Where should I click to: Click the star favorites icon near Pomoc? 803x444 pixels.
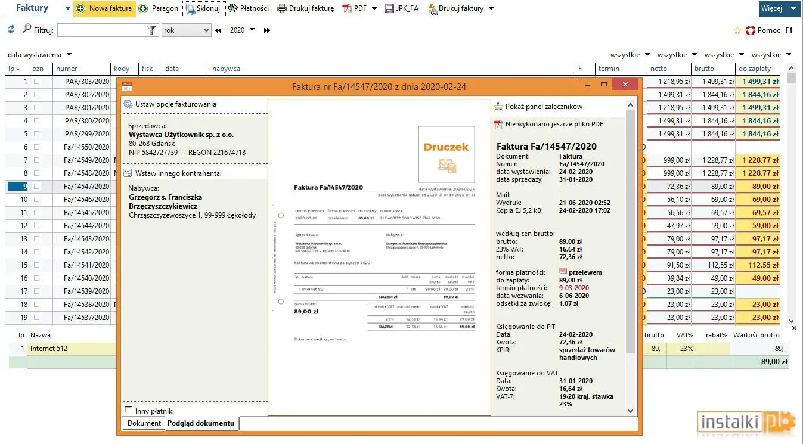click(737, 30)
